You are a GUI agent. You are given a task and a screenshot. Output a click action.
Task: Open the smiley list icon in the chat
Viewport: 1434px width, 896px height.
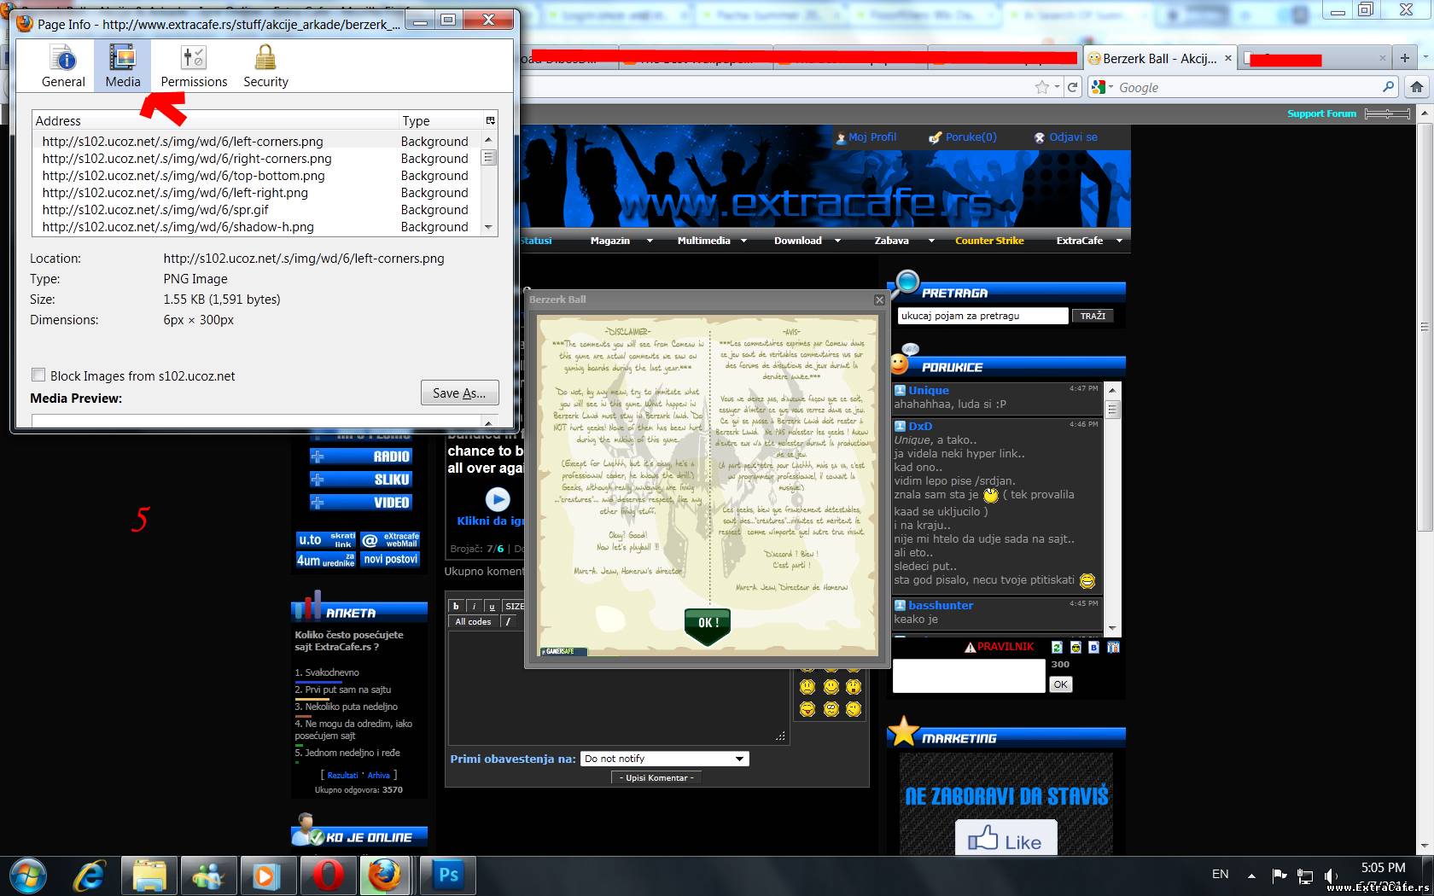coord(1075,647)
